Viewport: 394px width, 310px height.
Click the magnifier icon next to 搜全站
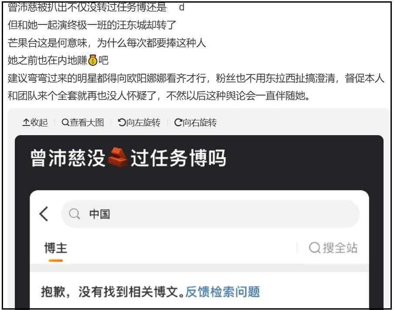315,248
